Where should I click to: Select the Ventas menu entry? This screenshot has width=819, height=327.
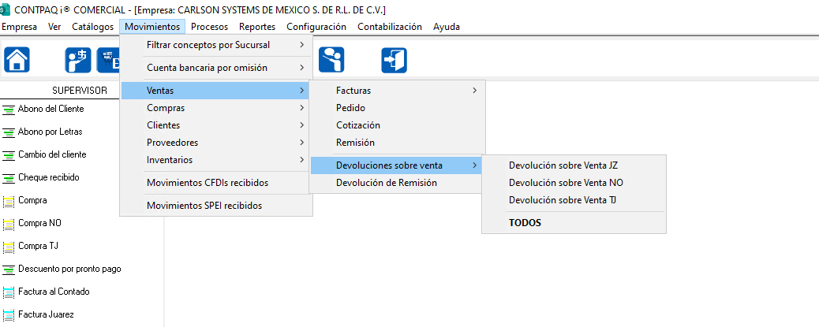(216, 91)
